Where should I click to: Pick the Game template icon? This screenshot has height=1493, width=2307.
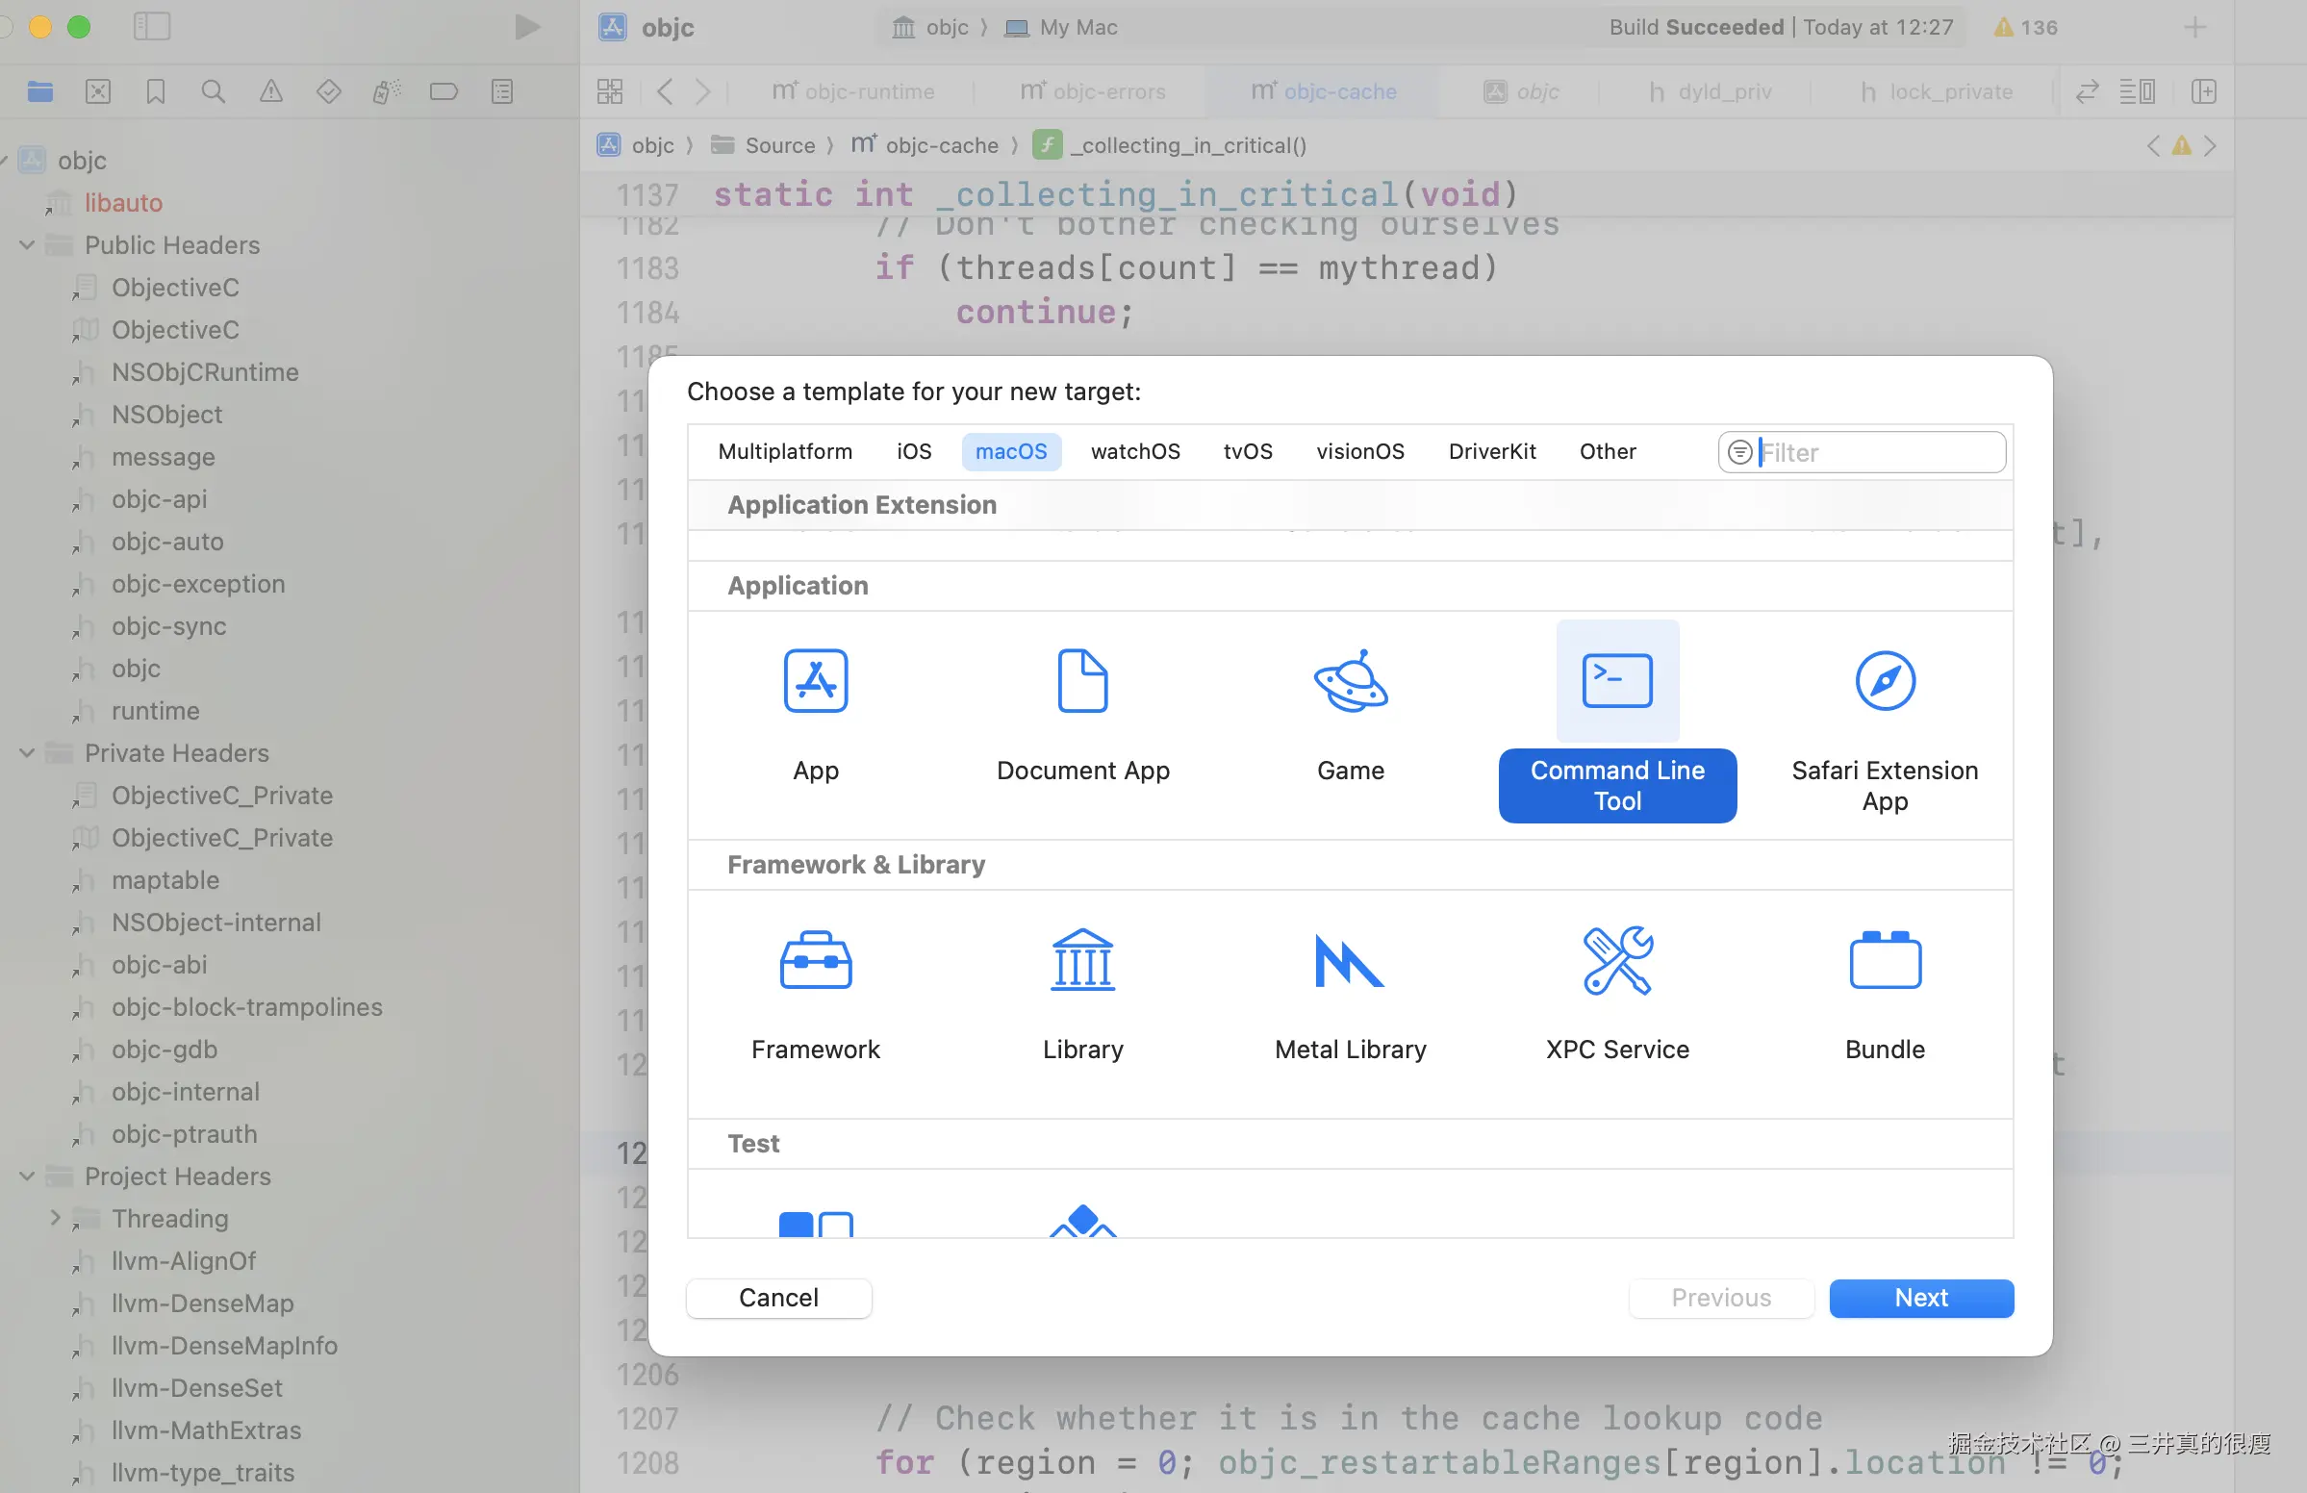click(x=1351, y=680)
